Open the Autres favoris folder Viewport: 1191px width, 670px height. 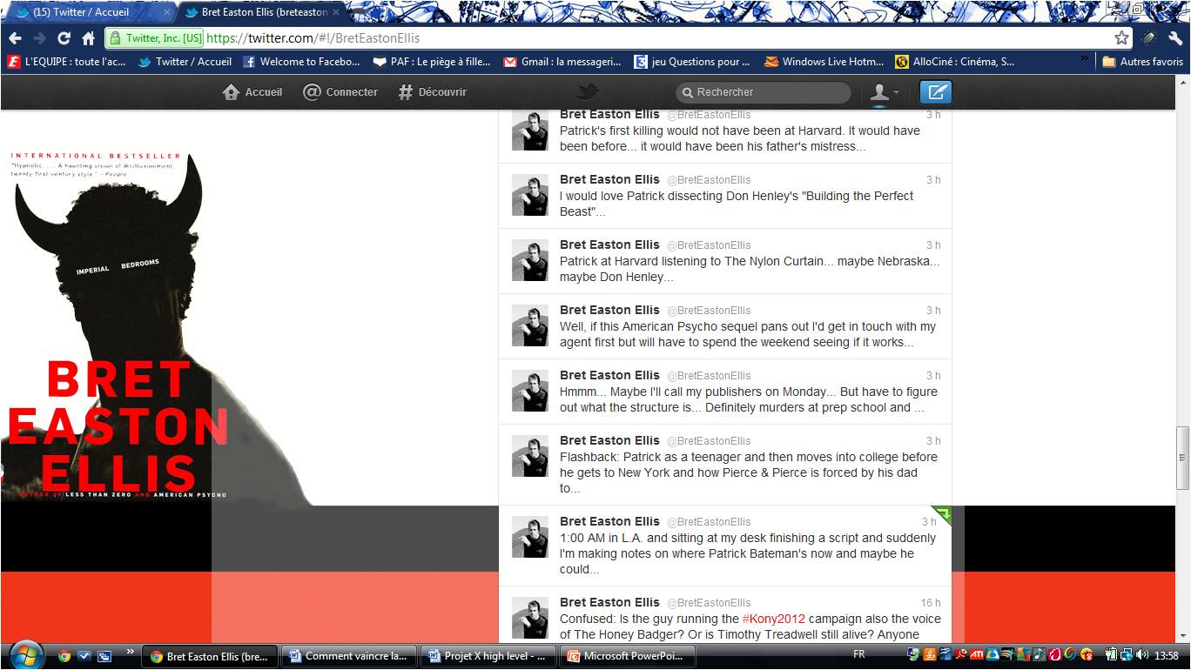(1142, 62)
